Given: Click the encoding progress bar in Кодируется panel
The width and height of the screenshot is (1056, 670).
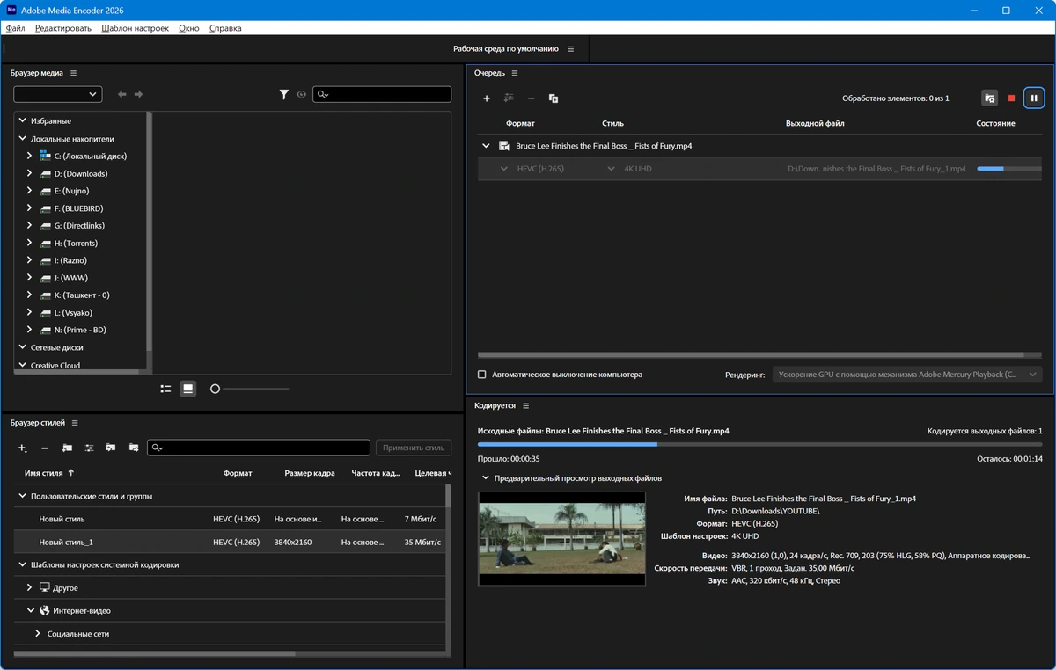Looking at the screenshot, I should point(759,445).
